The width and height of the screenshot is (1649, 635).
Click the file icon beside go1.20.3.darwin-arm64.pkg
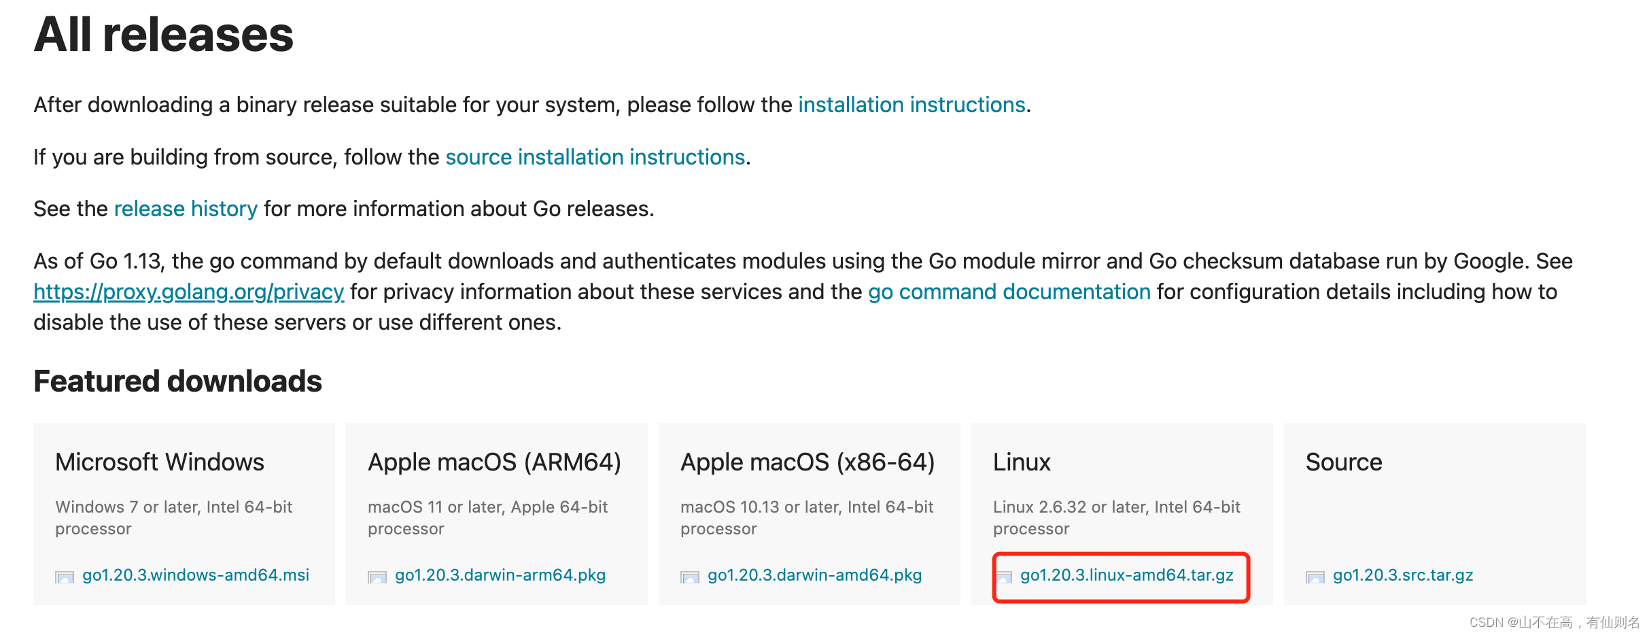pos(377,577)
